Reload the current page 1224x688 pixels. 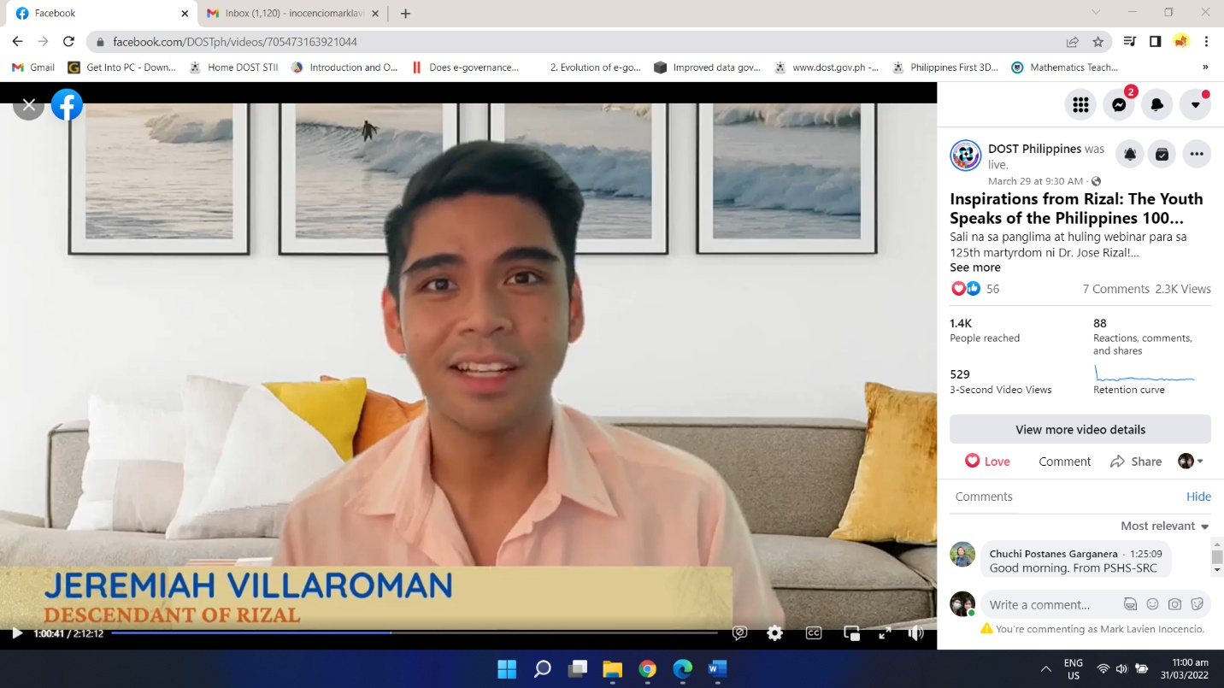point(69,41)
